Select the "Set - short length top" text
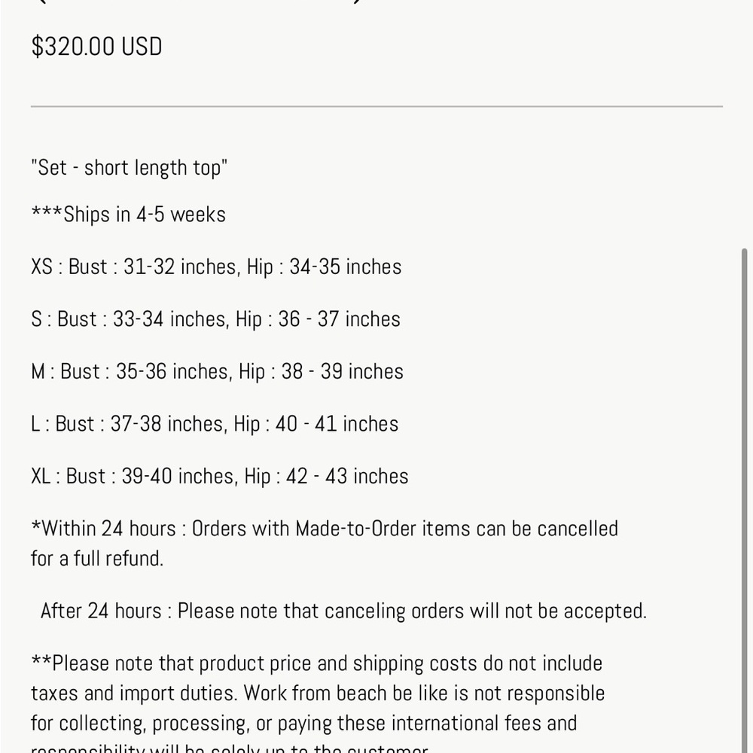The width and height of the screenshot is (753, 753). pos(129,168)
